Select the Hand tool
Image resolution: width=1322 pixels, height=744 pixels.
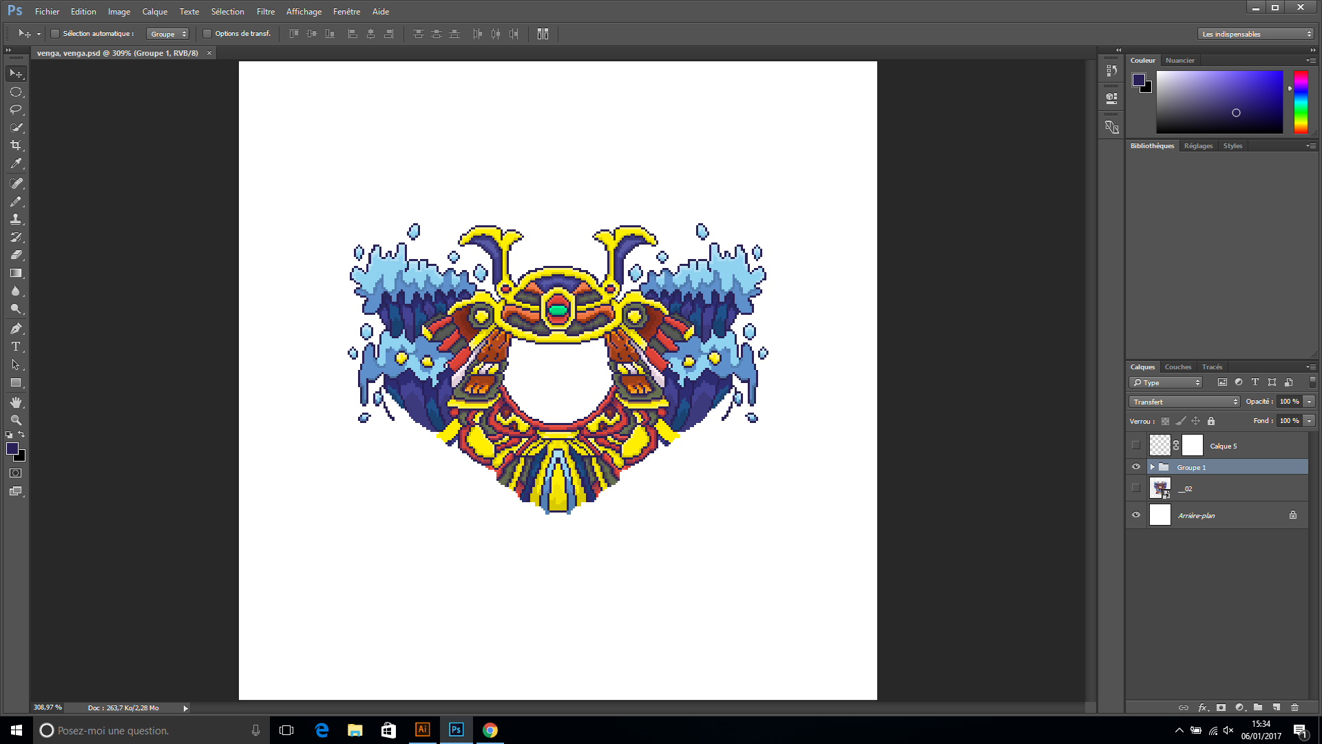click(16, 402)
